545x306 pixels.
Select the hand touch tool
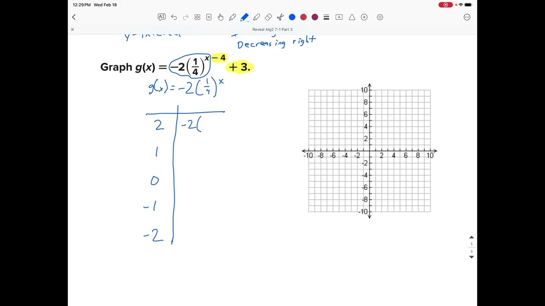point(221,17)
